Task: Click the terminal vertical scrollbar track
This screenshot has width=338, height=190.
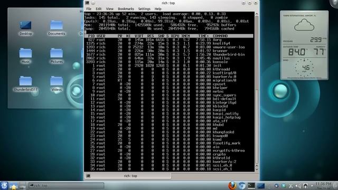Action: click(x=257, y=90)
